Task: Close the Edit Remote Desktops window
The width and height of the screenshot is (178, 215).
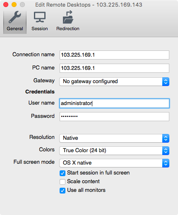Action: pos(6,5)
